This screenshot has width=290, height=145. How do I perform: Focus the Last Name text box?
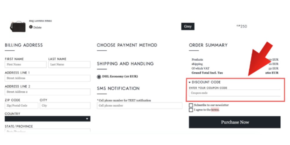(69, 64)
